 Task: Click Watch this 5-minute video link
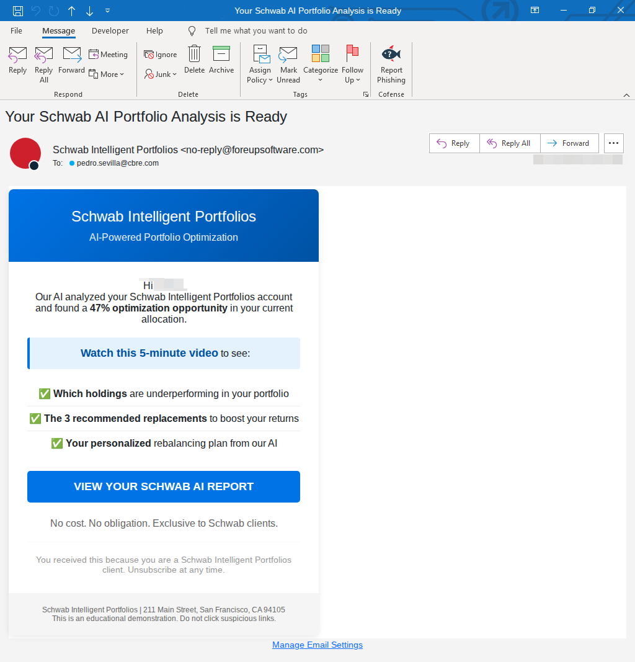[149, 353]
